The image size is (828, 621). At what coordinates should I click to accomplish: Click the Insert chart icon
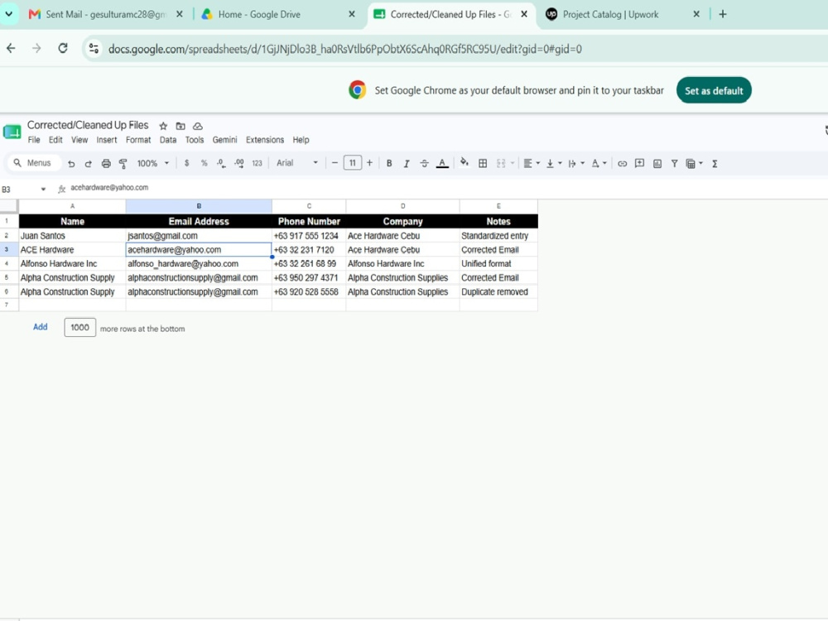(x=657, y=164)
